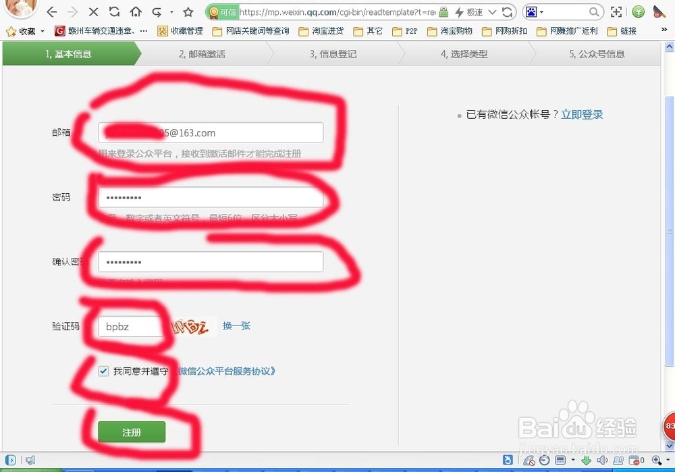The image size is (675, 472).
Task: Click the 立即登录 login link
Action: tap(582, 115)
